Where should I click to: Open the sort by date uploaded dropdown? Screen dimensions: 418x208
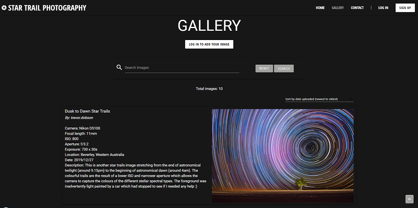319,99
